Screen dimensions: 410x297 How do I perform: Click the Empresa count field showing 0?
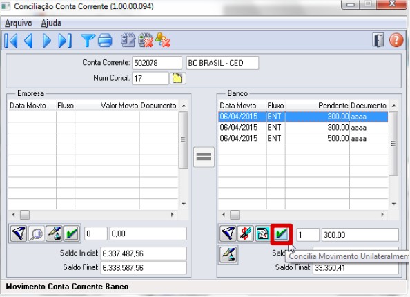pyautogui.click(x=96, y=233)
